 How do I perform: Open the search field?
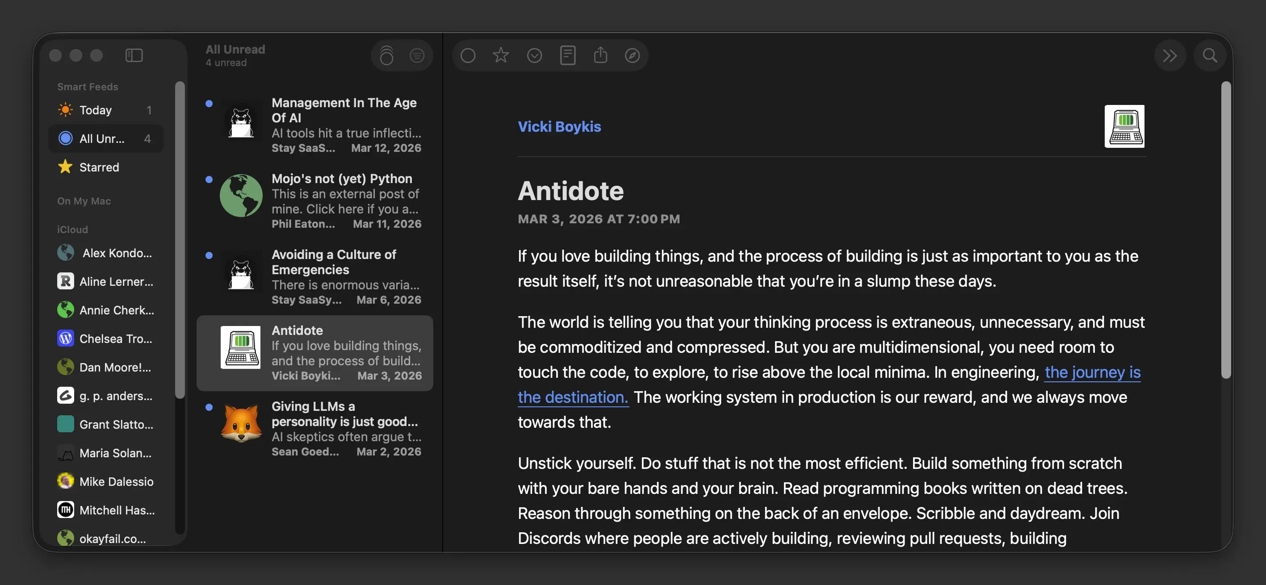pos(1210,55)
